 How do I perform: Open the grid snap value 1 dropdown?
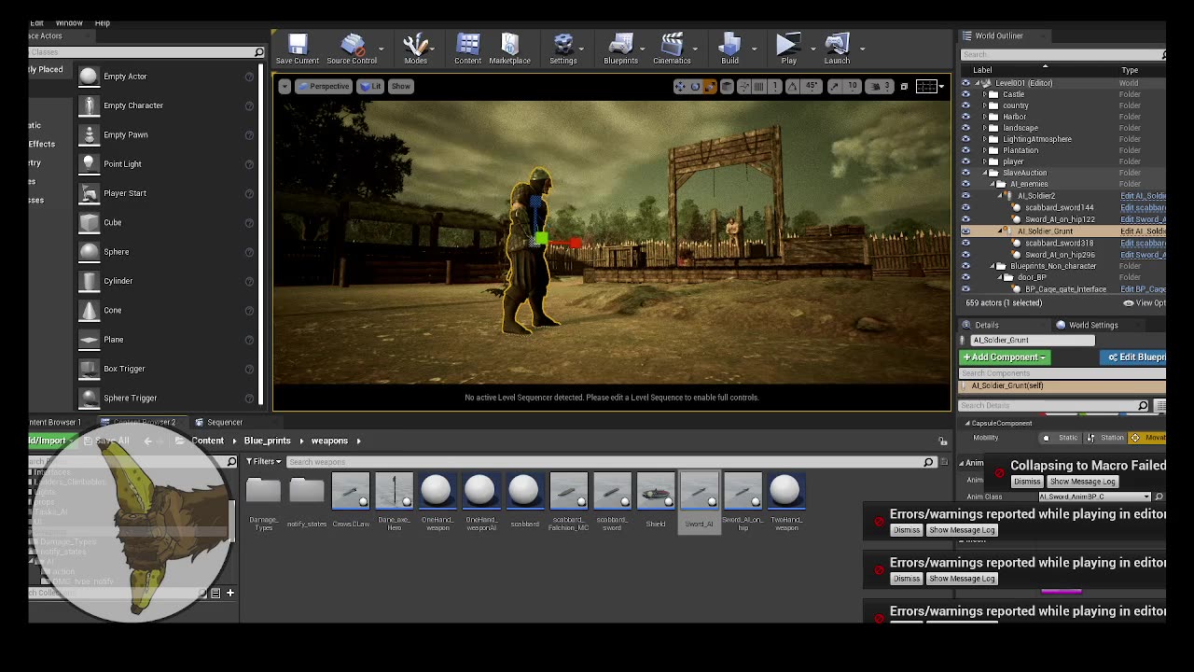(774, 87)
